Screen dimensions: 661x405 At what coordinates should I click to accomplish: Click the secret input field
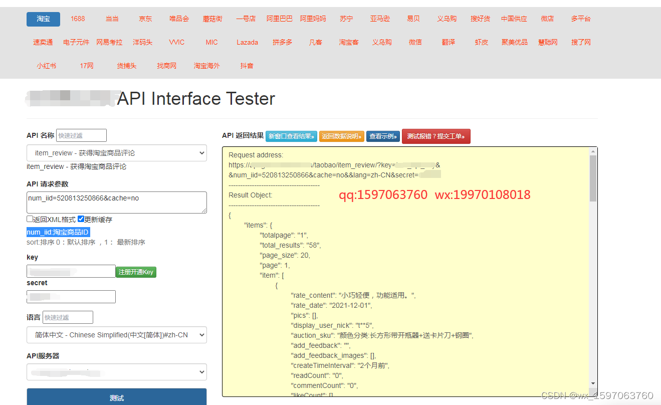71,297
